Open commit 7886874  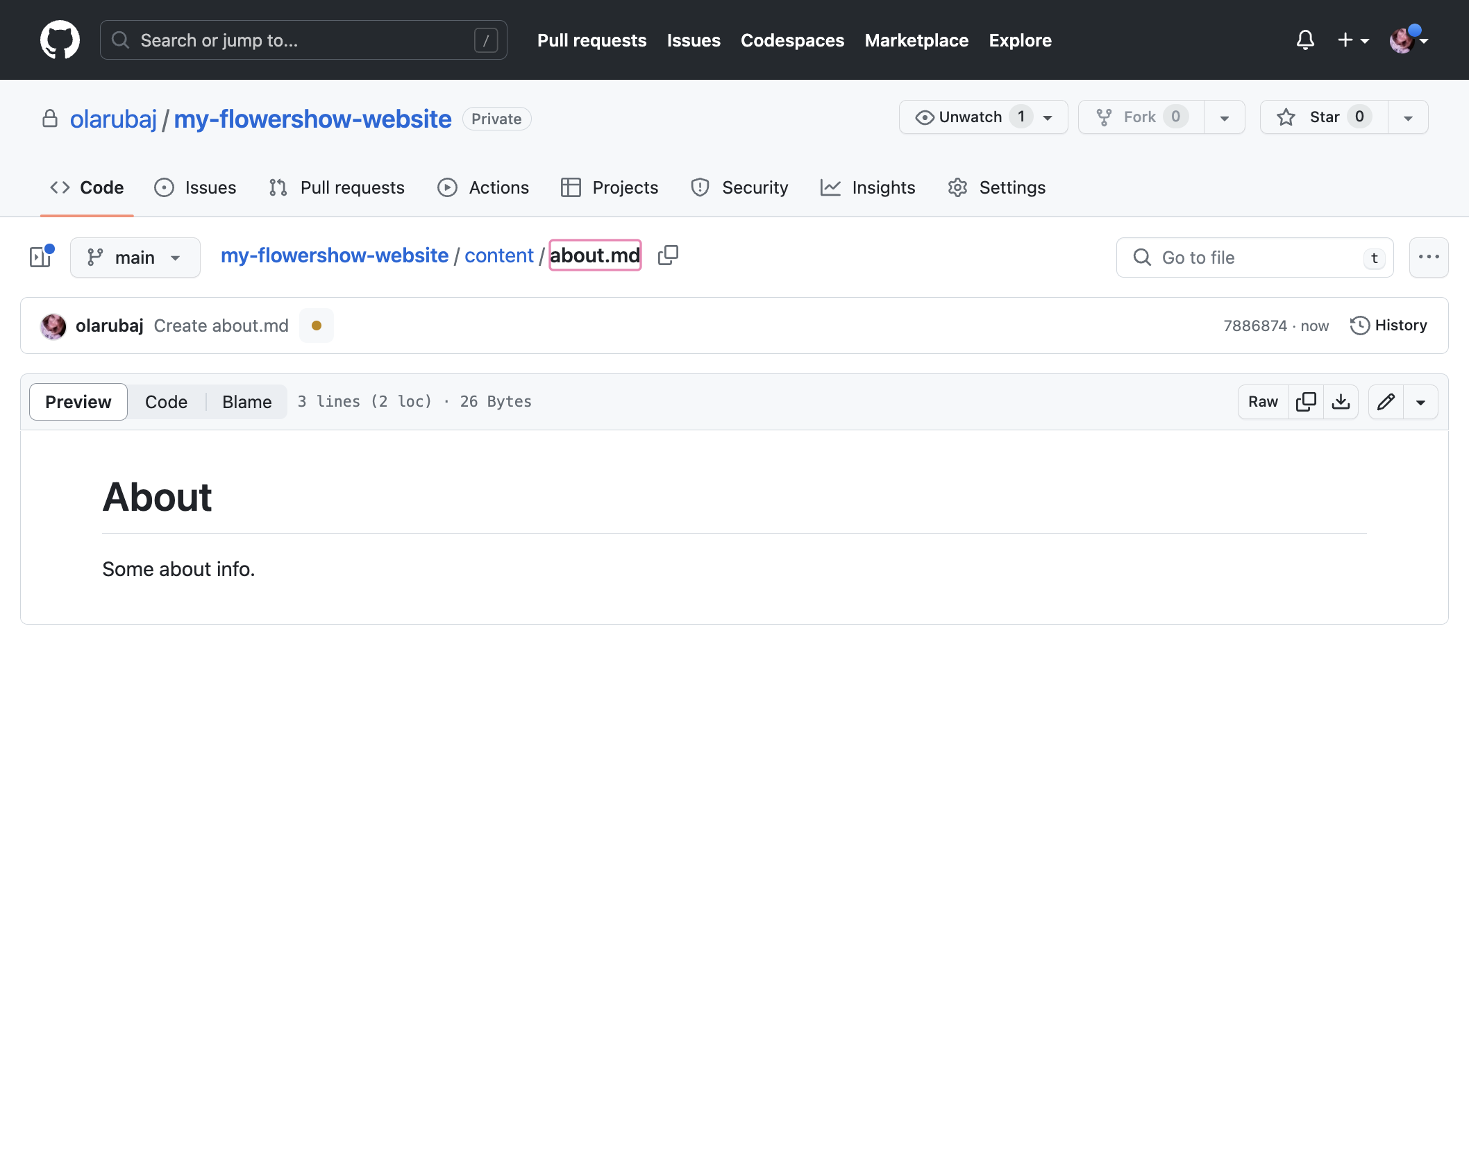[x=1255, y=326]
